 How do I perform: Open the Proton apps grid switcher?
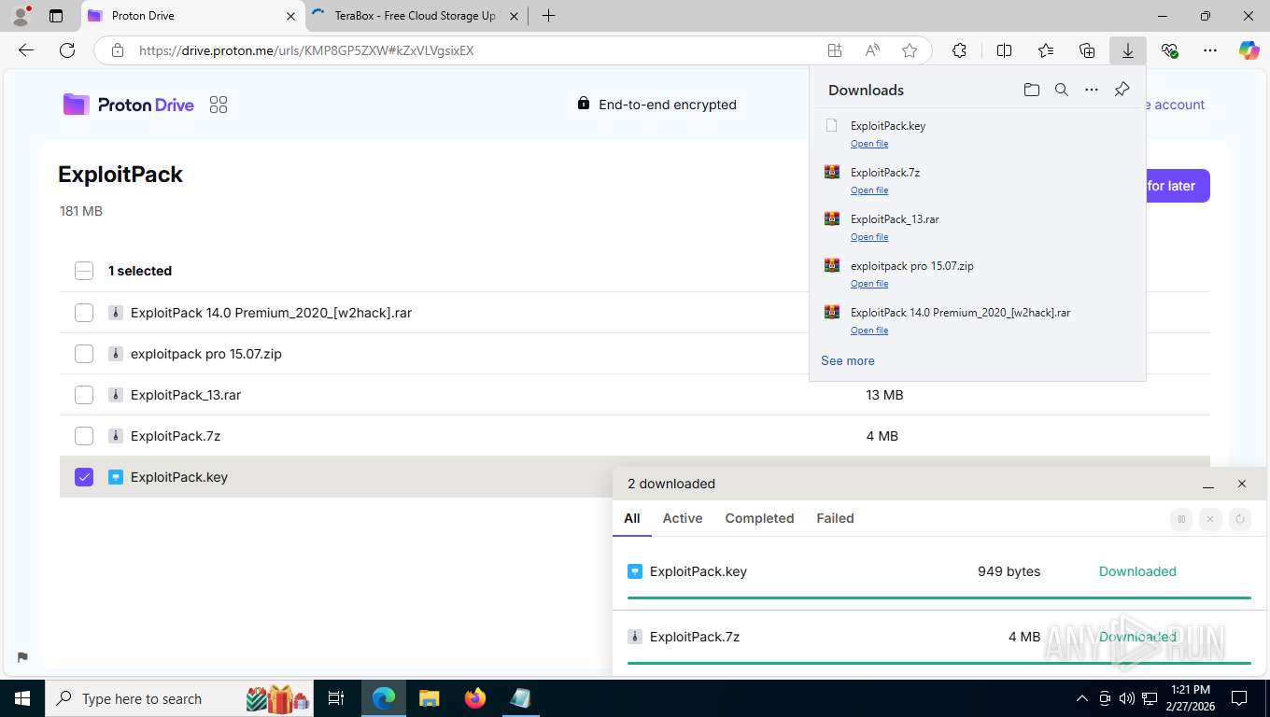(219, 105)
